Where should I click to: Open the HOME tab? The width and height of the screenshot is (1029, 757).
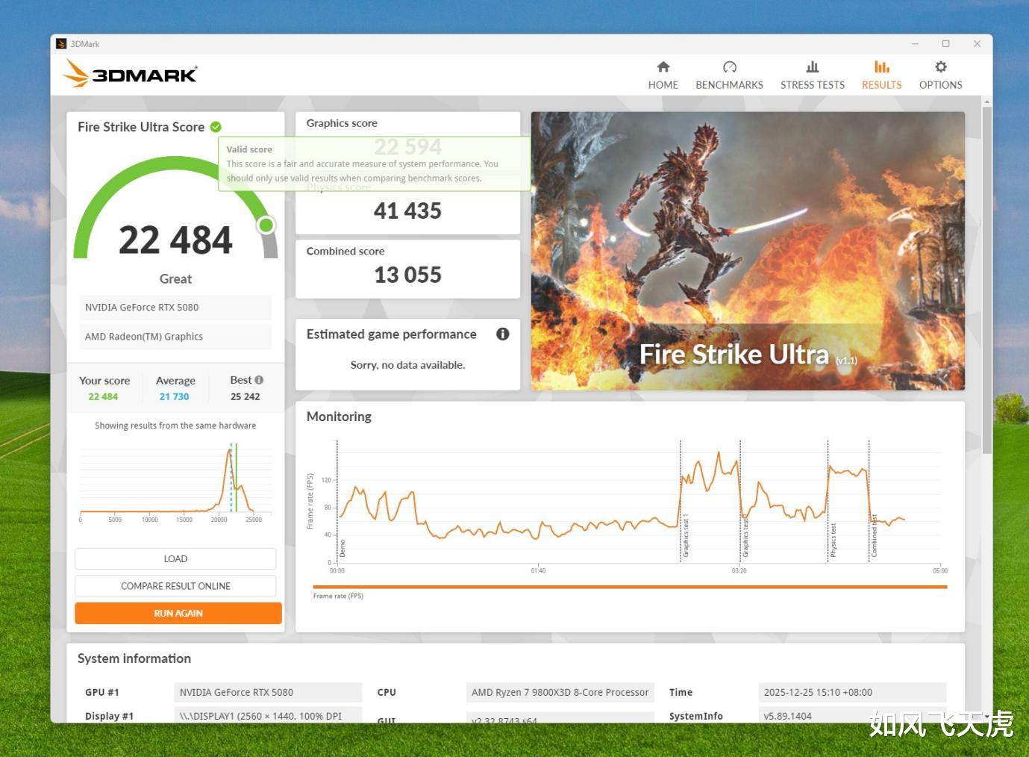pyautogui.click(x=663, y=75)
